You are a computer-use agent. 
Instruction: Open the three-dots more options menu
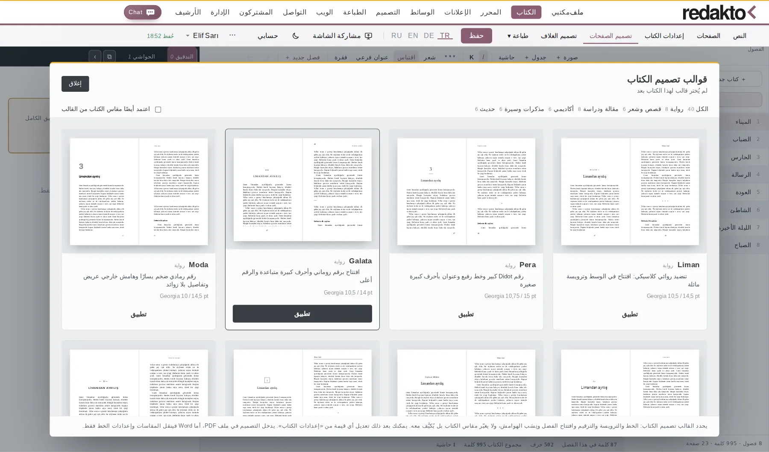[232, 35]
